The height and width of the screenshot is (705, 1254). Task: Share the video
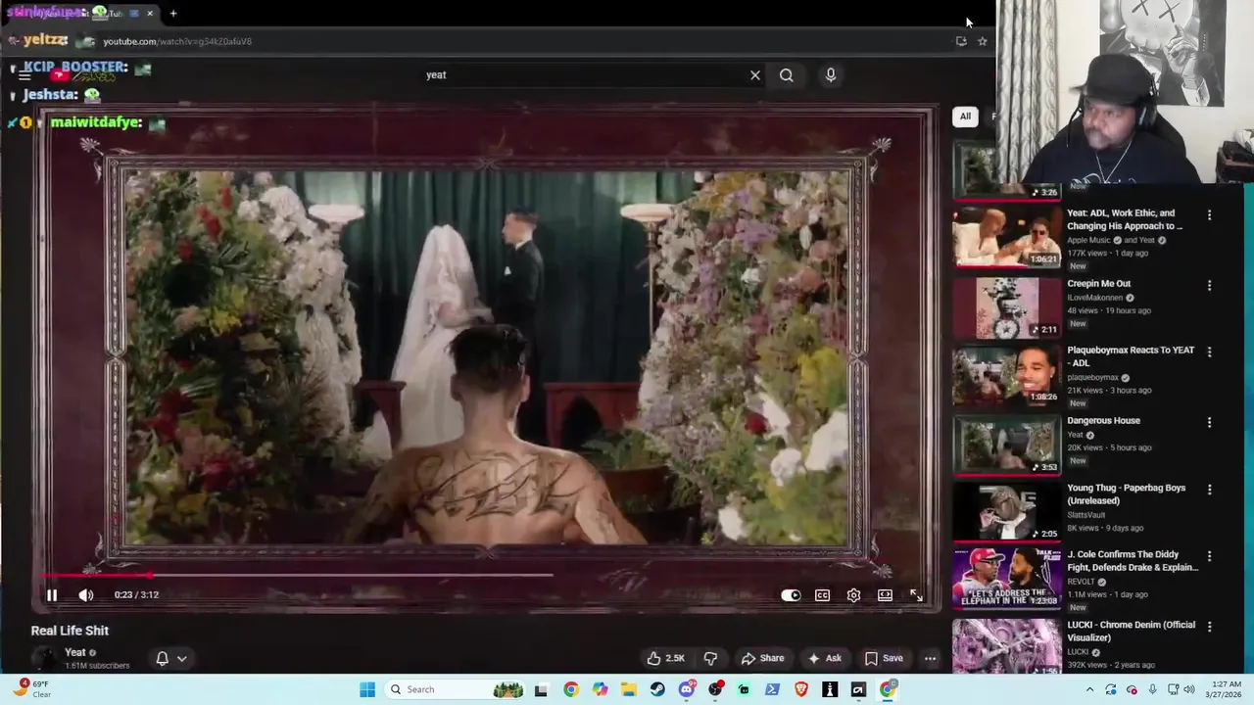coord(762,658)
